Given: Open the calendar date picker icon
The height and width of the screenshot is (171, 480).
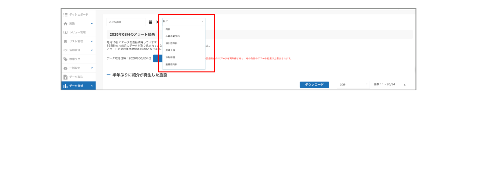Looking at the screenshot, I should pyautogui.click(x=150, y=22).
